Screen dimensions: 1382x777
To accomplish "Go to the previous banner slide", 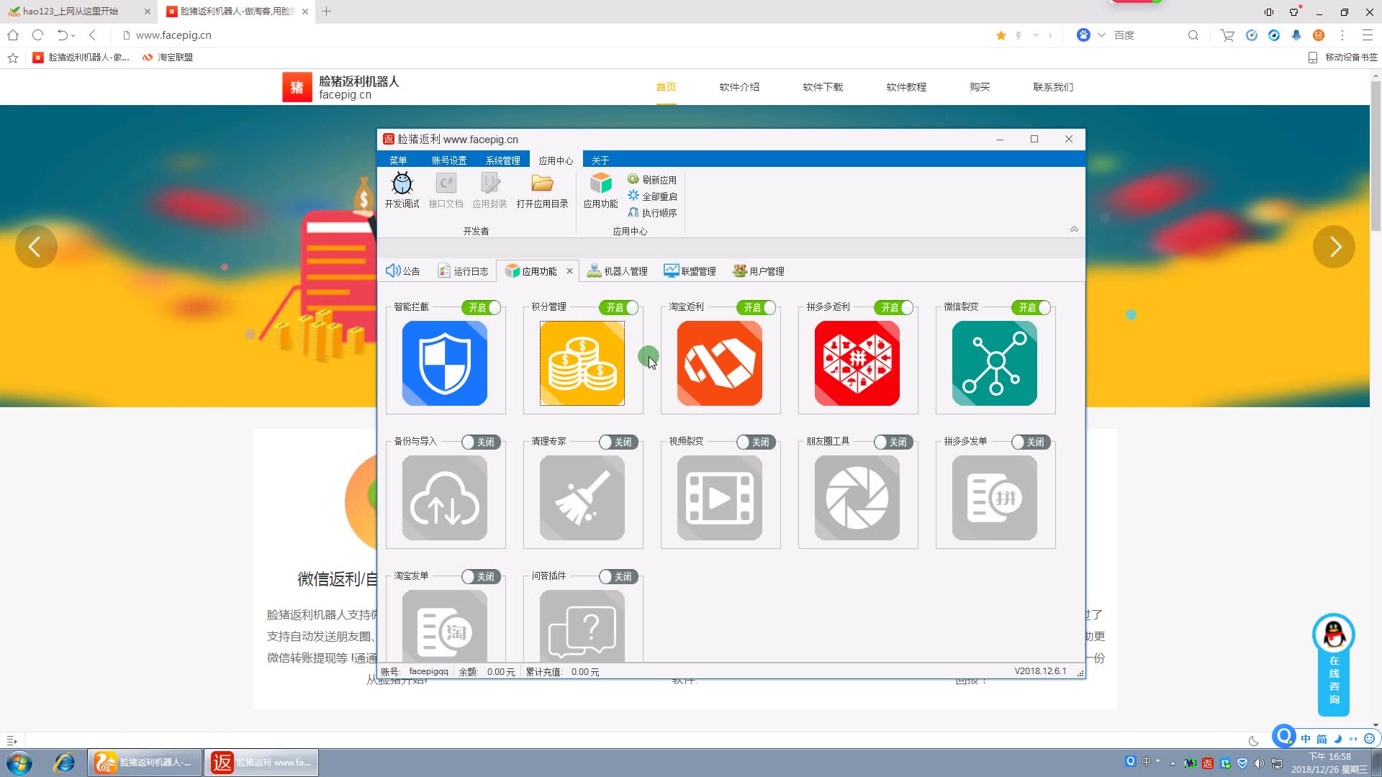I will (36, 247).
